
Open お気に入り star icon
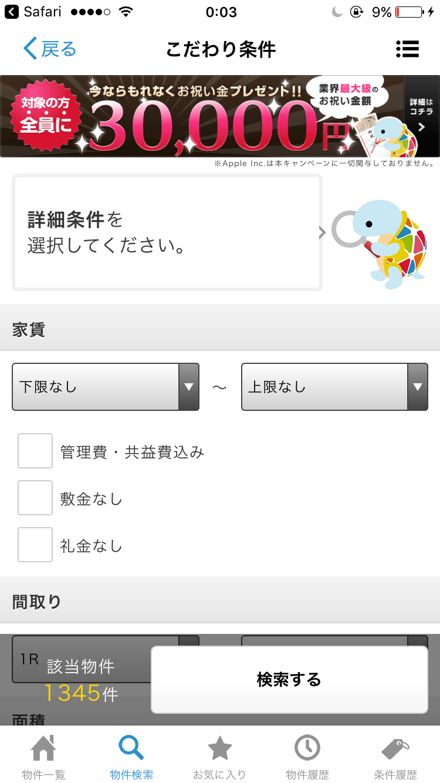pos(219,748)
